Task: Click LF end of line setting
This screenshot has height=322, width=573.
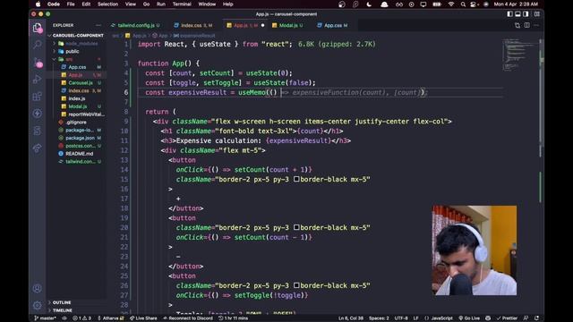Action: [x=415, y=318]
